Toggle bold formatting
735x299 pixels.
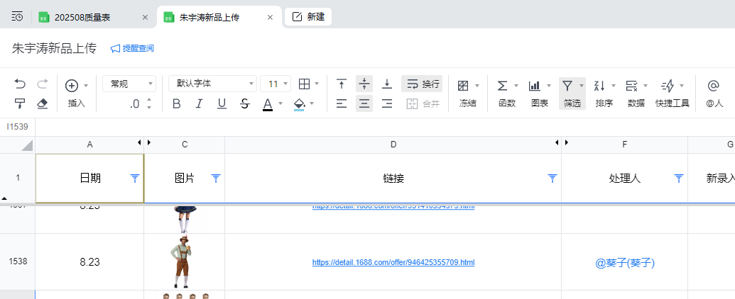pos(177,104)
